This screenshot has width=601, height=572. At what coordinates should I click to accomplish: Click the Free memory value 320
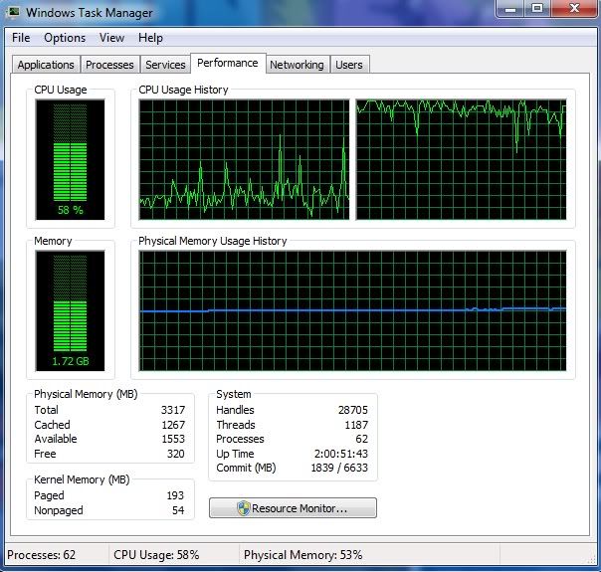pos(175,454)
